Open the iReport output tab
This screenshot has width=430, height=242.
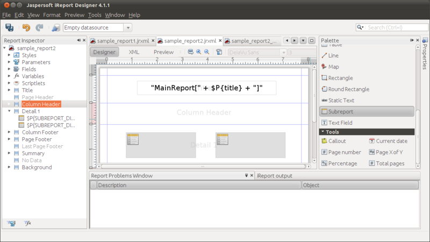click(275, 176)
